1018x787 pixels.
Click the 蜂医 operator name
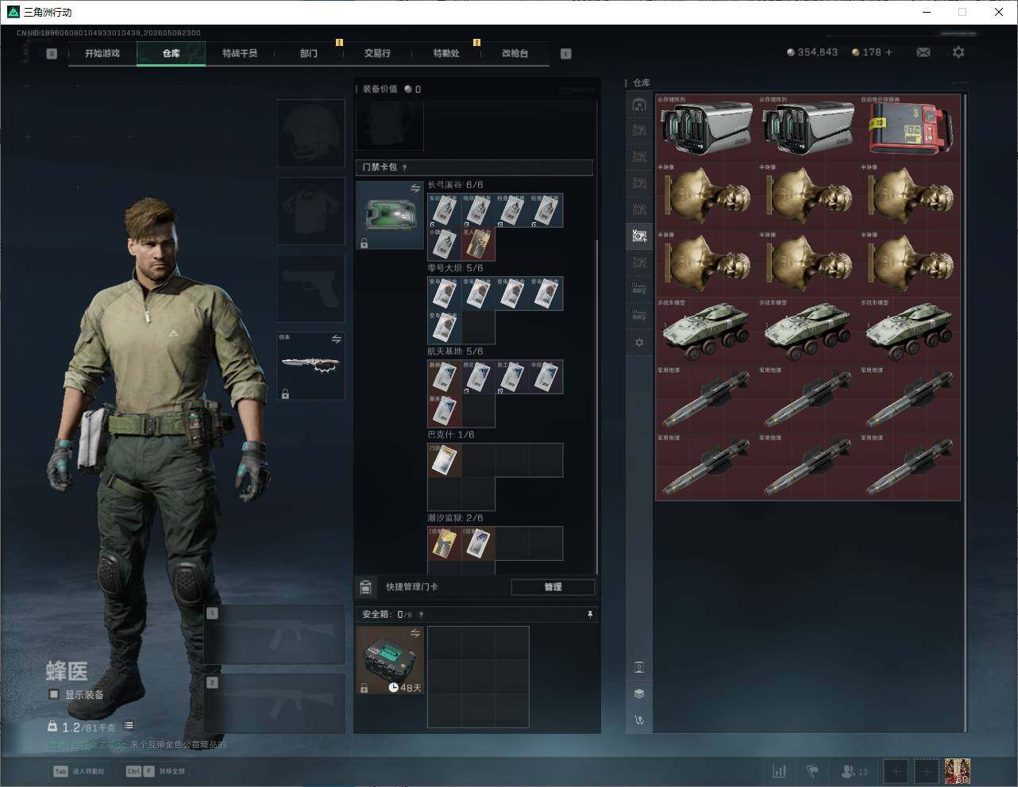[x=67, y=671]
